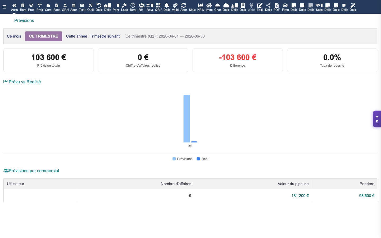Screen dimensions: 381x238
Task: Click the tall Prévisions bar for avr
Action: tap(187, 118)
